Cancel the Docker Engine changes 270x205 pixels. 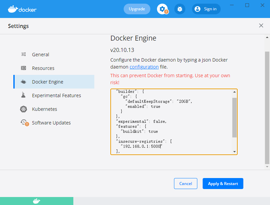(x=186, y=183)
